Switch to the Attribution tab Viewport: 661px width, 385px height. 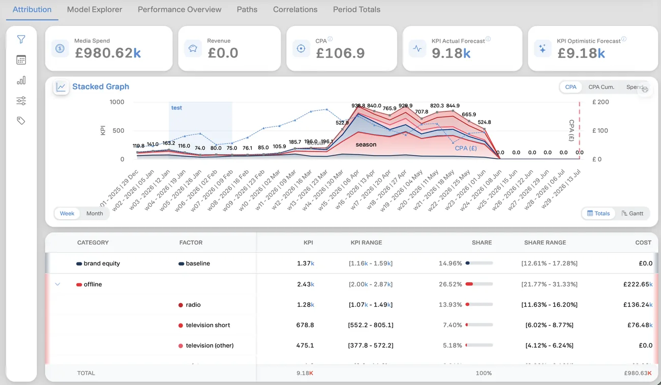pos(32,10)
